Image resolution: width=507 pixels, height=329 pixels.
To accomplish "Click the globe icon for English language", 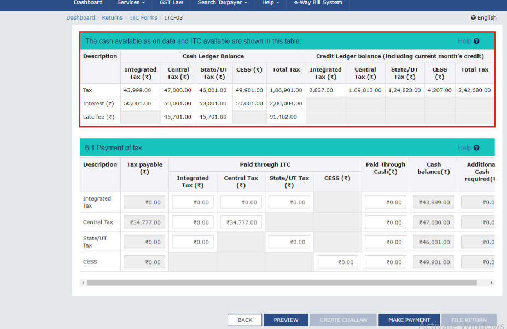I will point(473,18).
